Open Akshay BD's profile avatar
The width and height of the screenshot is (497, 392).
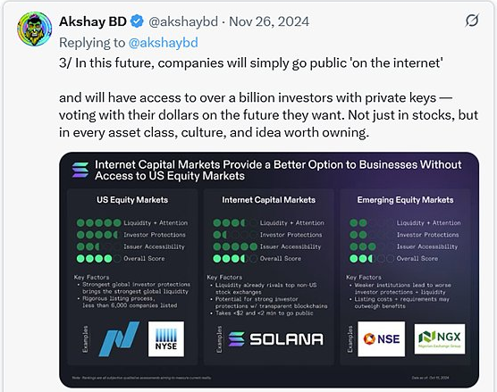pyautogui.click(x=35, y=29)
